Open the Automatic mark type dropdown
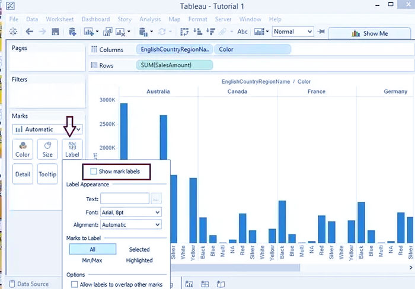Screen dimensions: 415x289 [47, 129]
